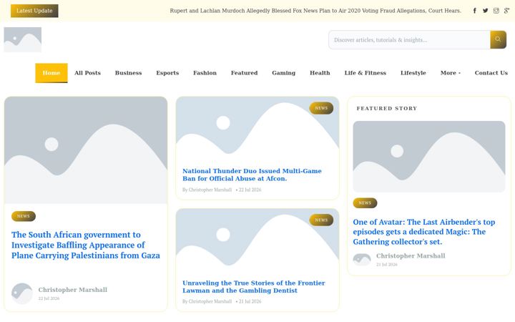This screenshot has width=515, height=322.
Task: Open the Fashion category
Action: point(205,73)
